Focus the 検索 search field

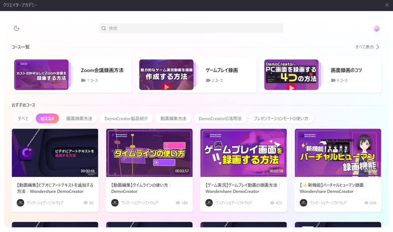tap(191, 28)
